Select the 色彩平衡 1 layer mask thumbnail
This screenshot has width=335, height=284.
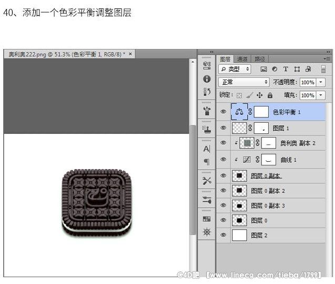click(261, 112)
